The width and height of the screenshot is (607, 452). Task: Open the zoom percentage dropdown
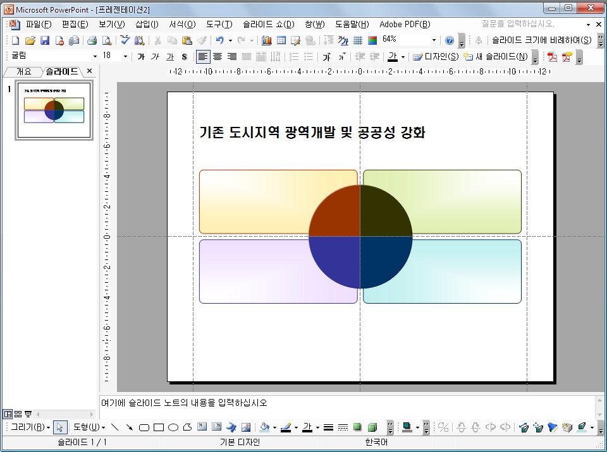click(434, 40)
